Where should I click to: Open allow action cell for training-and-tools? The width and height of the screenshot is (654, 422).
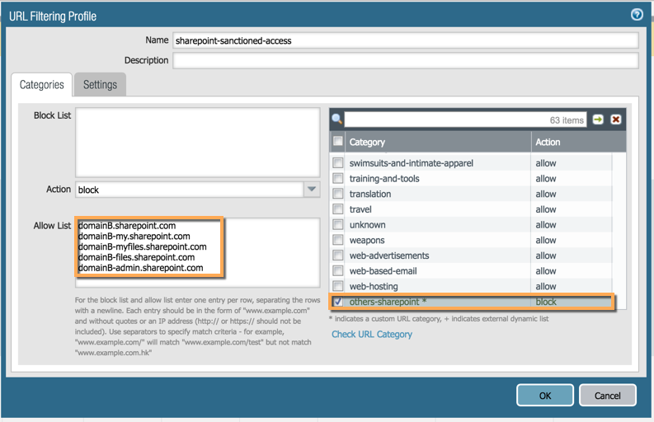pos(572,178)
